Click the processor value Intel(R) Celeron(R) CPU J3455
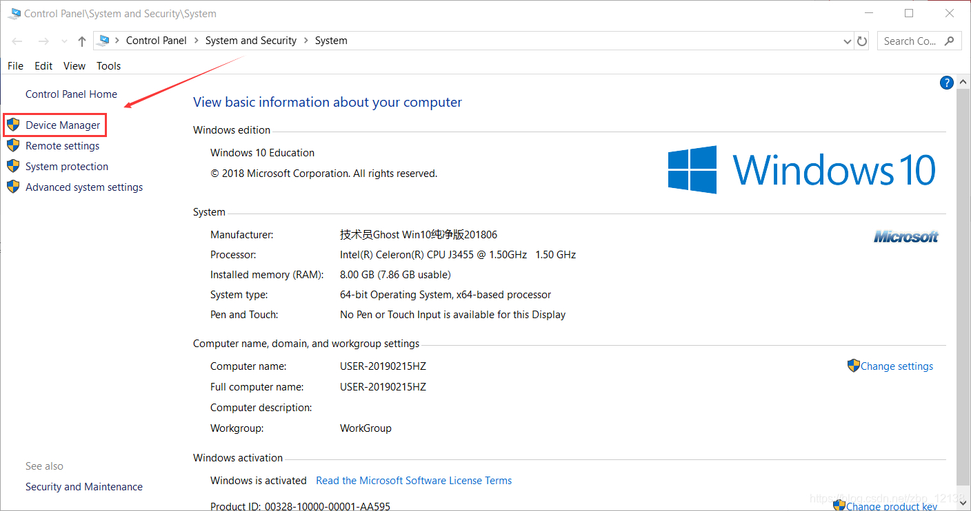 click(458, 255)
